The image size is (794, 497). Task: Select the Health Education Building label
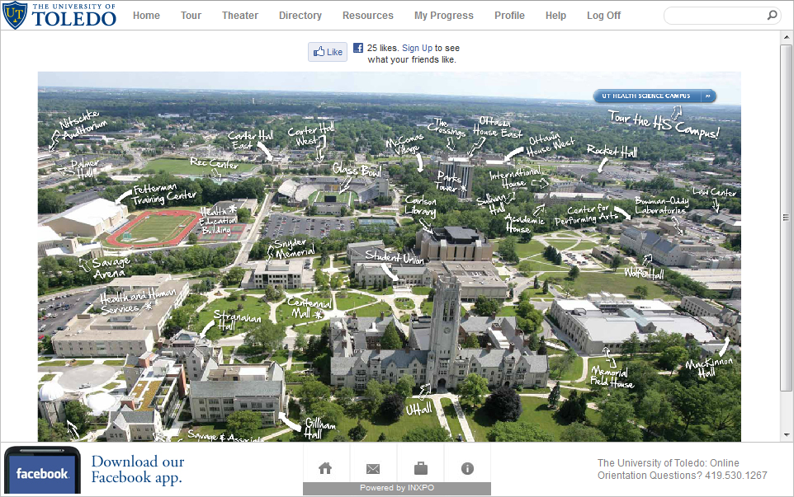(218, 220)
